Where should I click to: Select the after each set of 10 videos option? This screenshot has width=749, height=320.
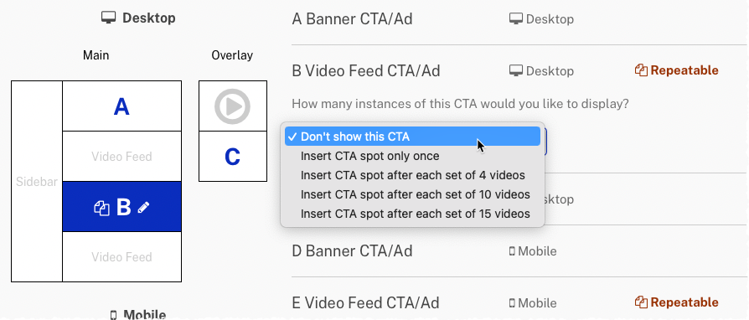pyautogui.click(x=412, y=194)
